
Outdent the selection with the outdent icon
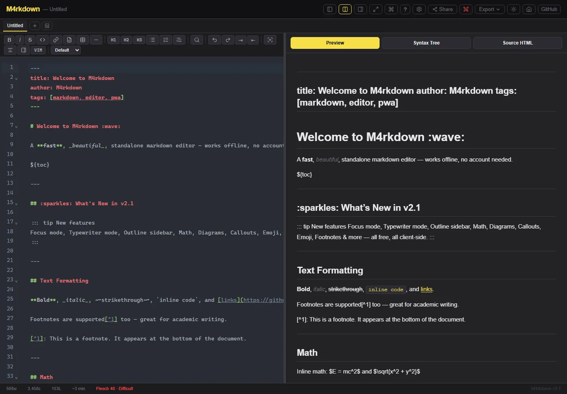(254, 40)
